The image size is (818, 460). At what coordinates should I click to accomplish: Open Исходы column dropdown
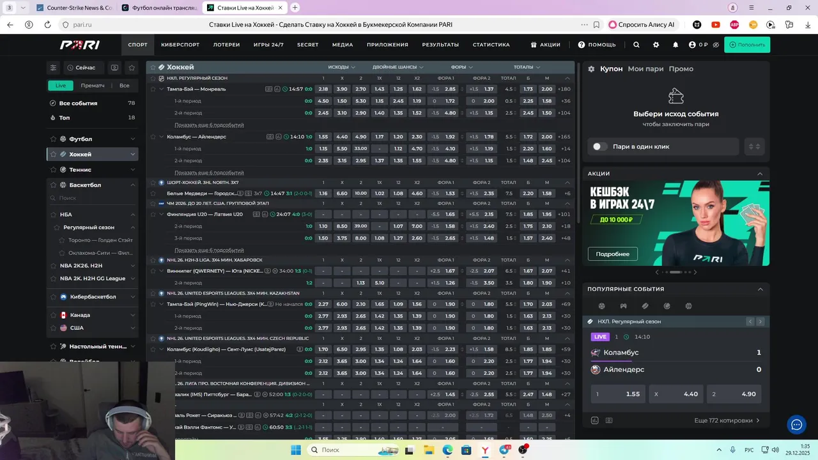(341, 67)
